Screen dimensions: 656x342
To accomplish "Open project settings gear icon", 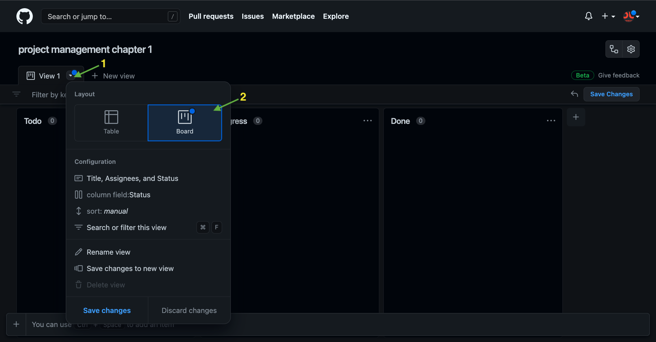I will (631, 49).
